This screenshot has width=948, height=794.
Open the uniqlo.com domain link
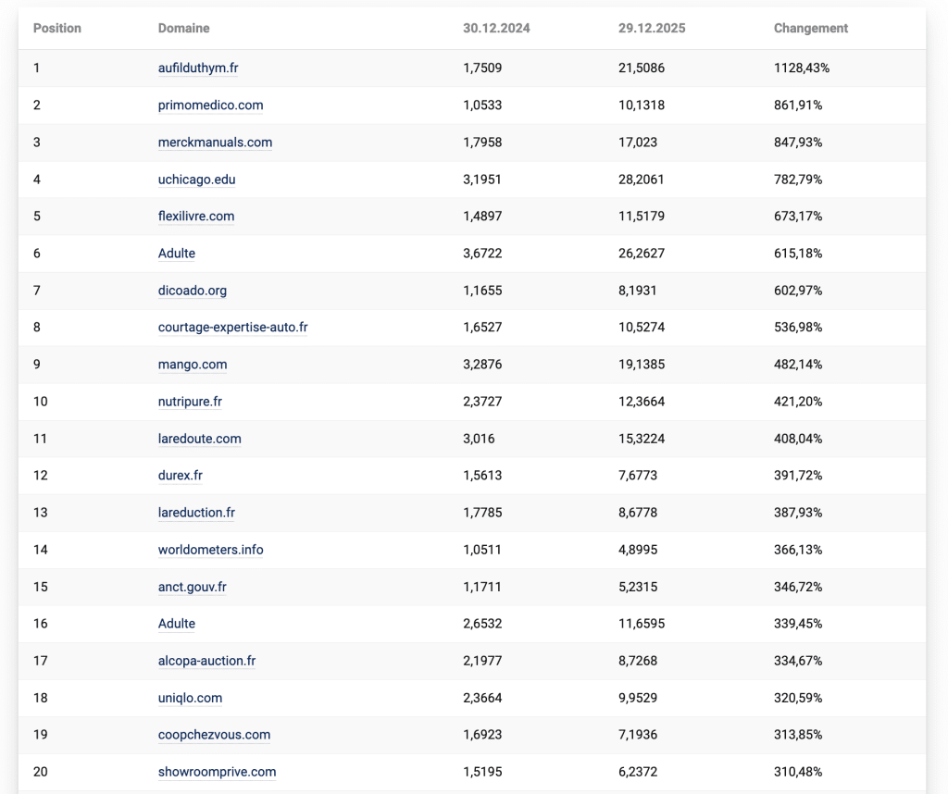(190, 698)
